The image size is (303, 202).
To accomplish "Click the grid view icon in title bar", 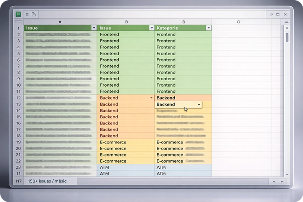I will click(27, 14).
